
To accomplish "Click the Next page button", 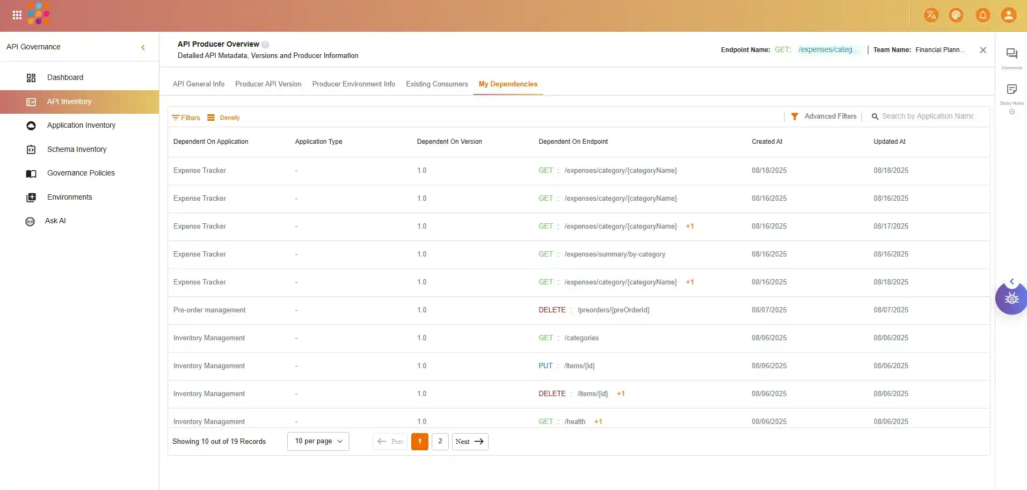I will click(x=470, y=441).
